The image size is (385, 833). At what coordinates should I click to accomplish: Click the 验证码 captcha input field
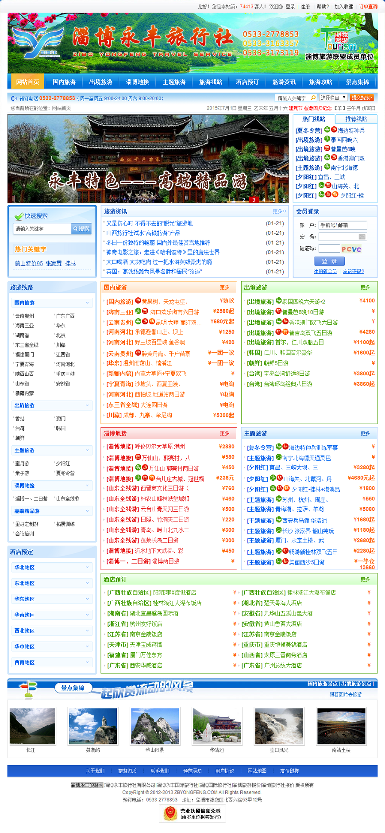[x=329, y=249]
